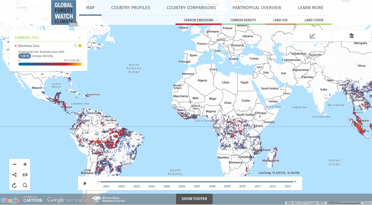Click the Mongolia map label
The height and width of the screenshot is (205, 372).
click(x=361, y=43)
